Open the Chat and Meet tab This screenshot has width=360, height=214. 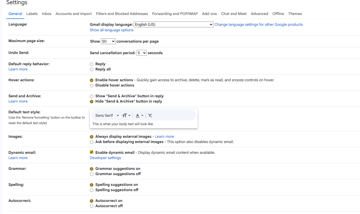point(233,14)
